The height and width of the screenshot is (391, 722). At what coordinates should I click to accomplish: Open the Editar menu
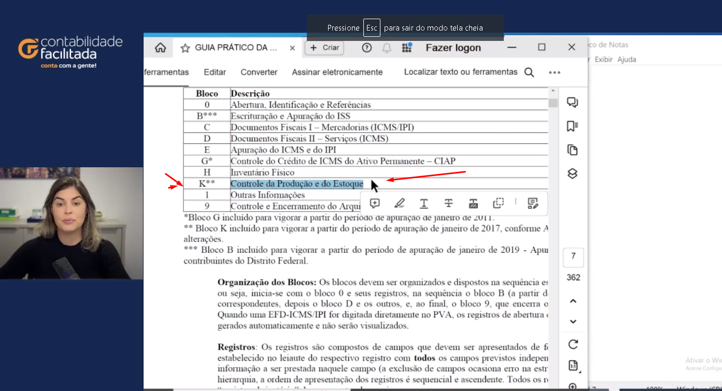(215, 72)
